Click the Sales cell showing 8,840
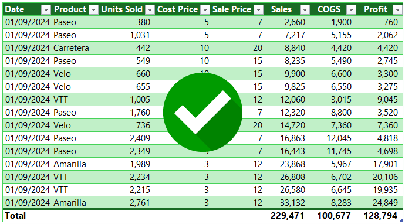This screenshot has height=224, width=405. click(295, 48)
